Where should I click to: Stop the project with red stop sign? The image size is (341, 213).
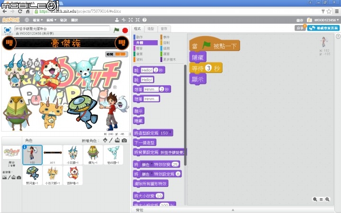(125, 30)
